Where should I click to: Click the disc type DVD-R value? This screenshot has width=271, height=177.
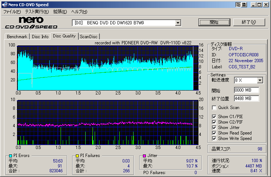point(236,49)
